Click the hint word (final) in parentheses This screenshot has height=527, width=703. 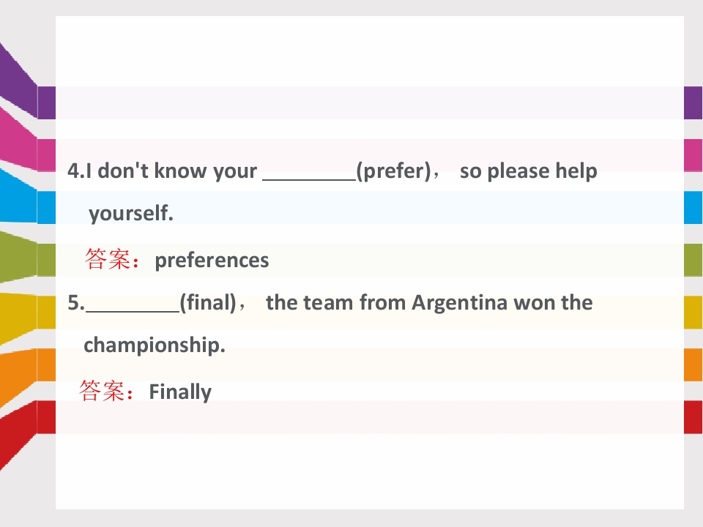208,303
